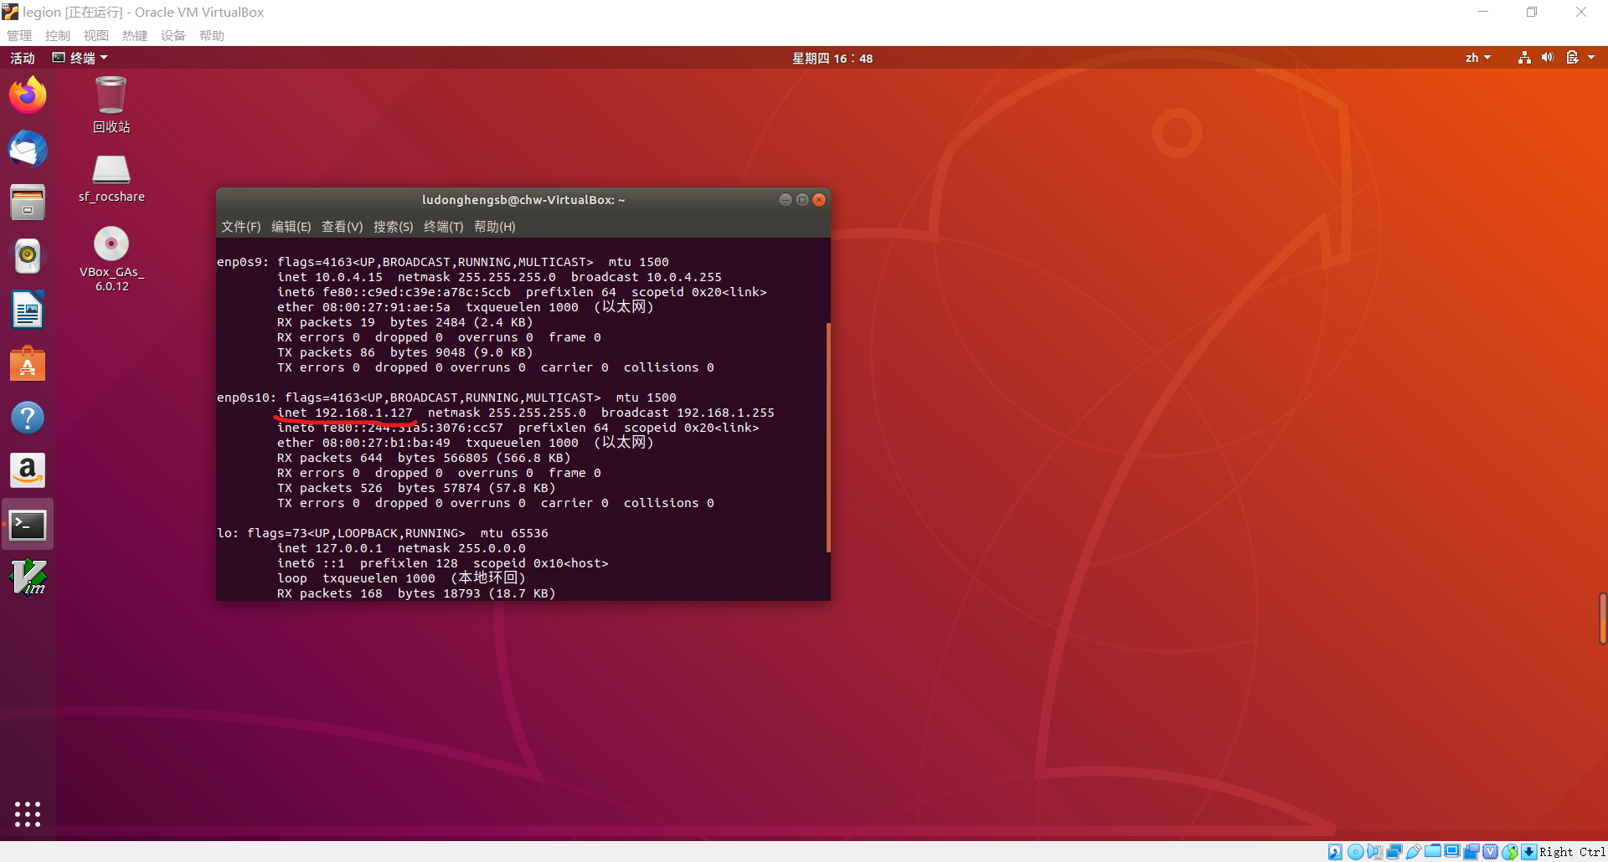Screen dimensions: 1608x862
Task: Click the network adapters status bar icon
Action: [1394, 852]
